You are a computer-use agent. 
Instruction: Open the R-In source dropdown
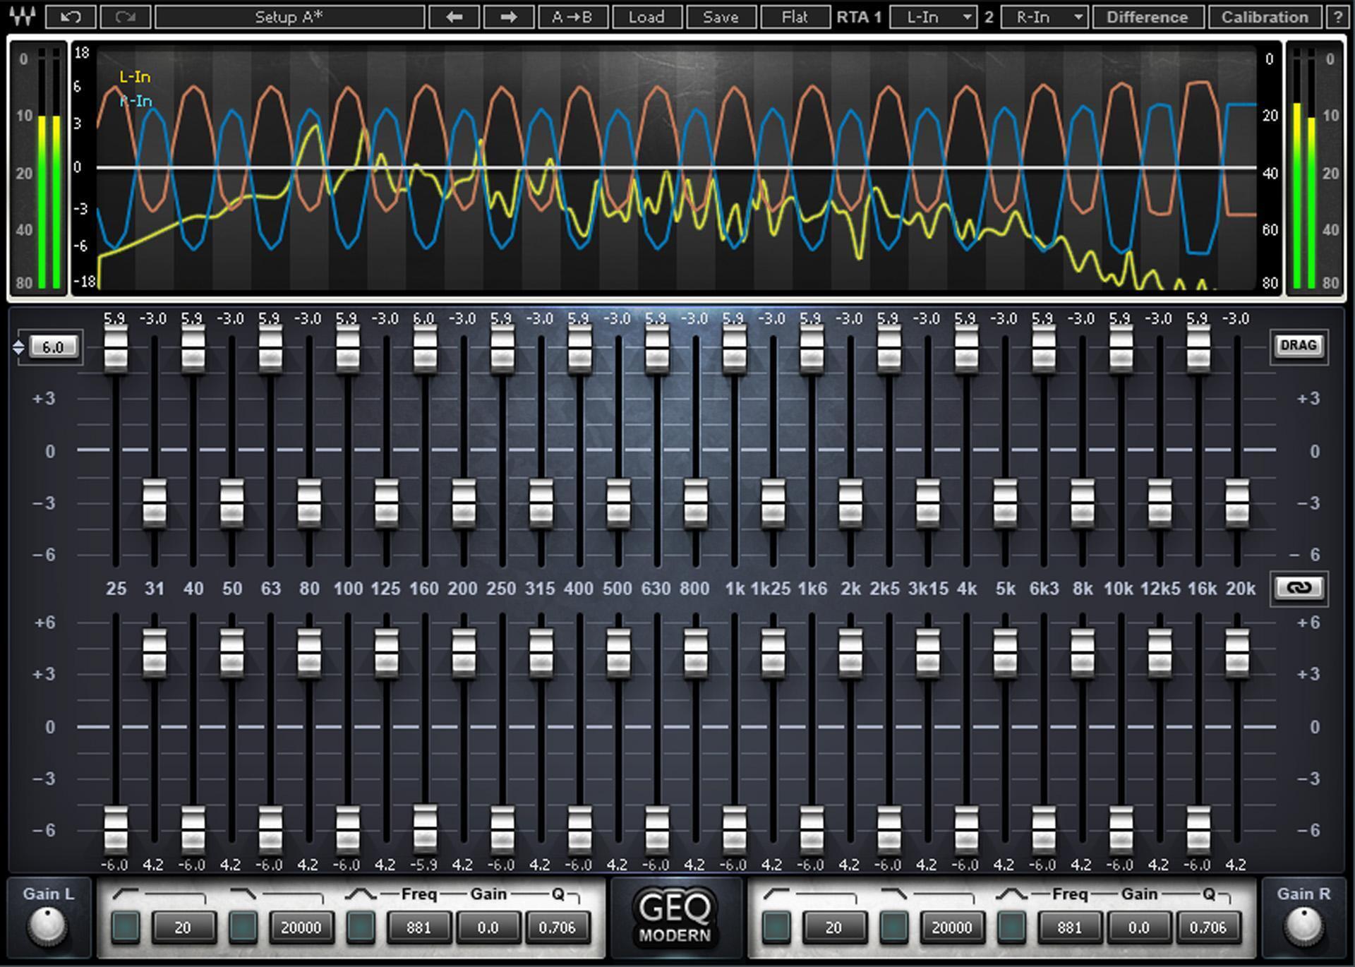pyautogui.click(x=1045, y=17)
